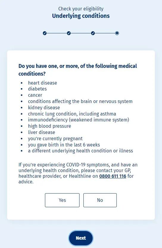Click the 'cancer' list item
The height and width of the screenshot is (248, 162).
35,95
